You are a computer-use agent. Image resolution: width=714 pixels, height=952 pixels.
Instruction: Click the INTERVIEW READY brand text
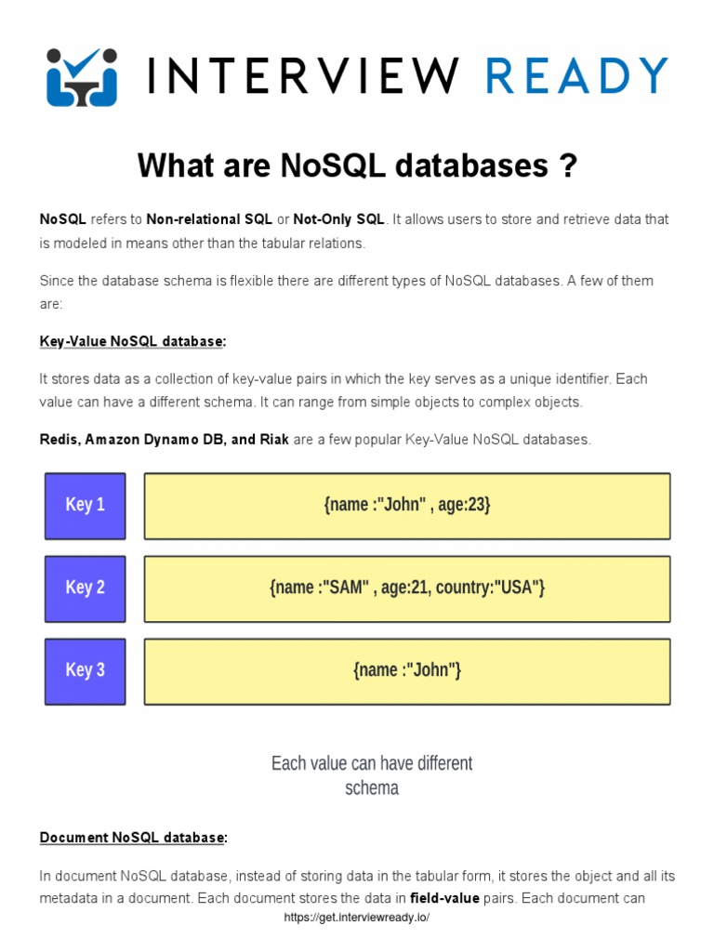click(408, 76)
